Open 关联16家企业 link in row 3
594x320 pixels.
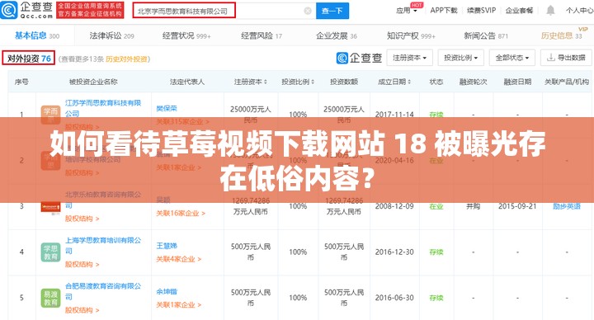pos(181,214)
